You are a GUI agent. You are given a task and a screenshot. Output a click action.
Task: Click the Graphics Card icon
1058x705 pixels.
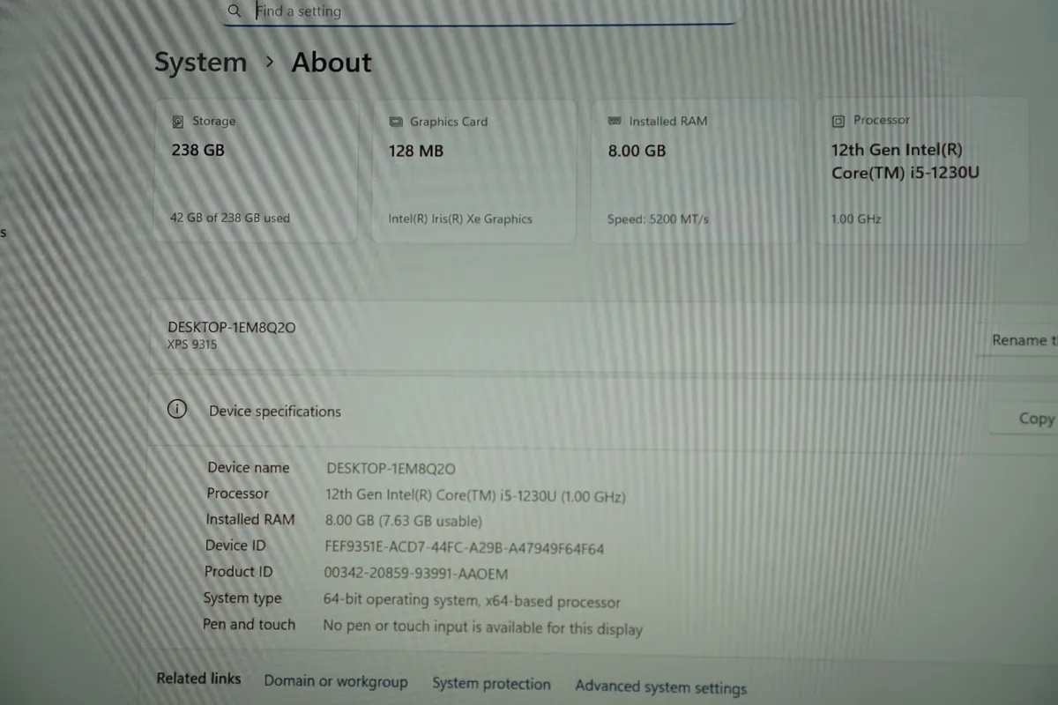399,121
